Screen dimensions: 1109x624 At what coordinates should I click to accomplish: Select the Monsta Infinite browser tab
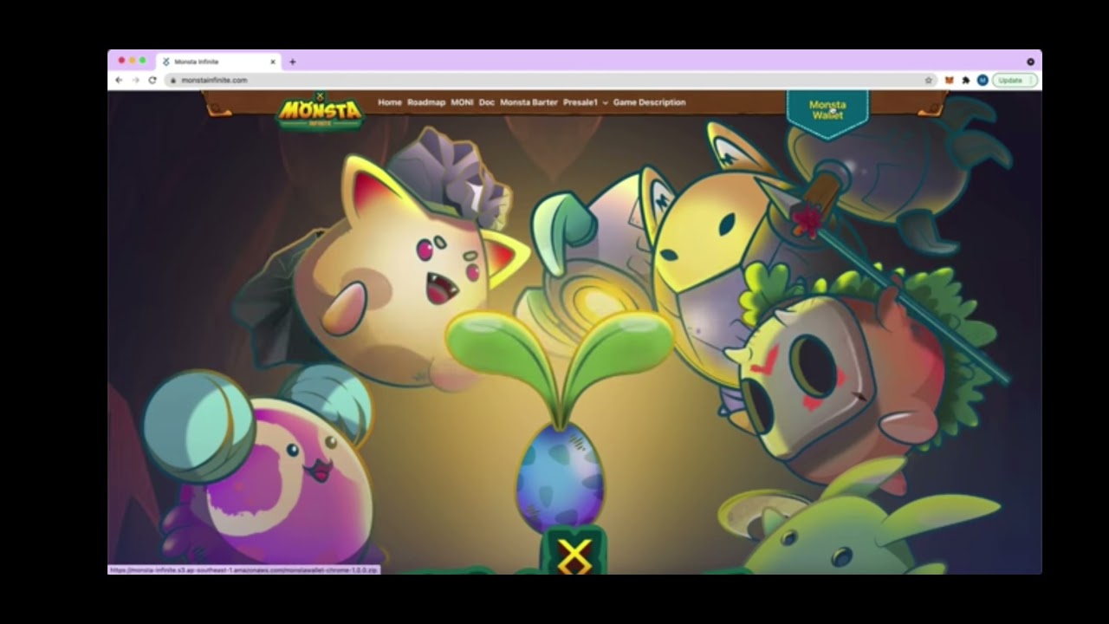click(x=219, y=62)
